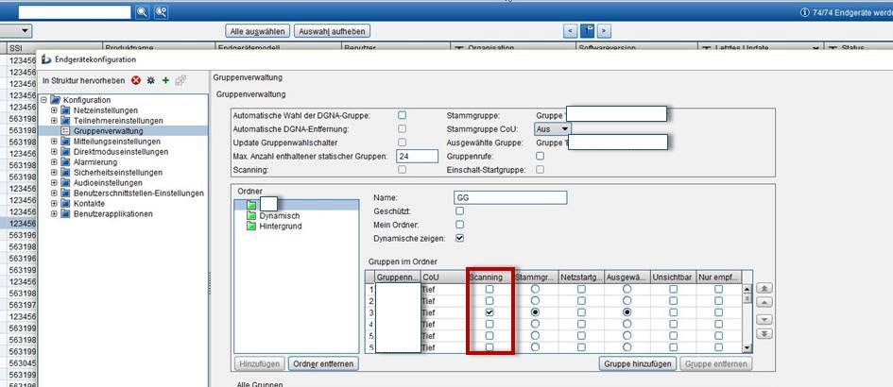Click the gear icon beside structure highlight
The height and width of the screenshot is (387, 893).
[x=150, y=80]
